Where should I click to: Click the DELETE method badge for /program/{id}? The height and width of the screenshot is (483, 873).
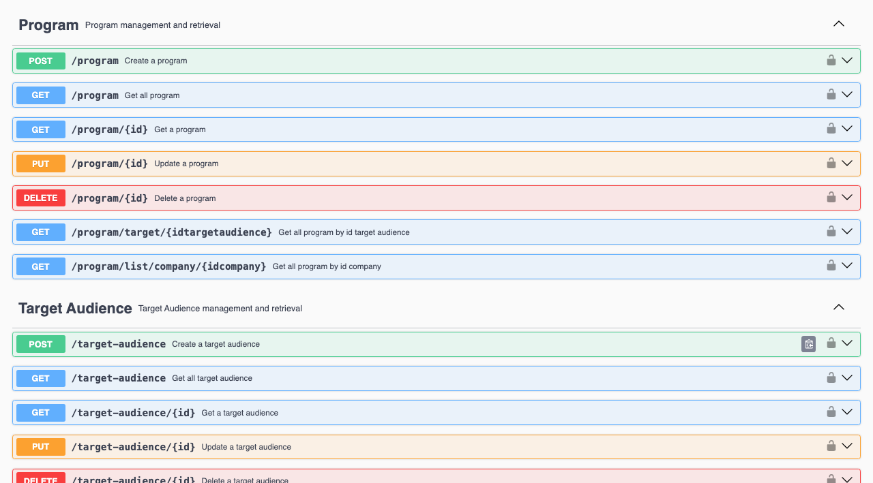pyautogui.click(x=41, y=198)
